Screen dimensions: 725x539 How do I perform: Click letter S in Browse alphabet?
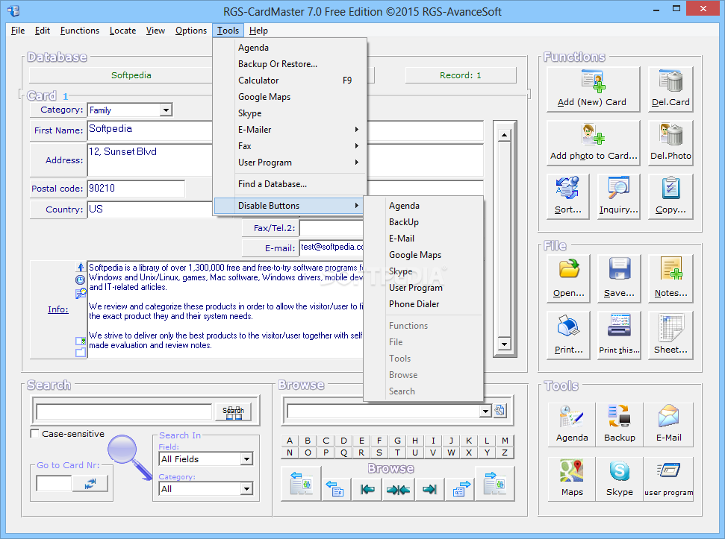(379, 453)
